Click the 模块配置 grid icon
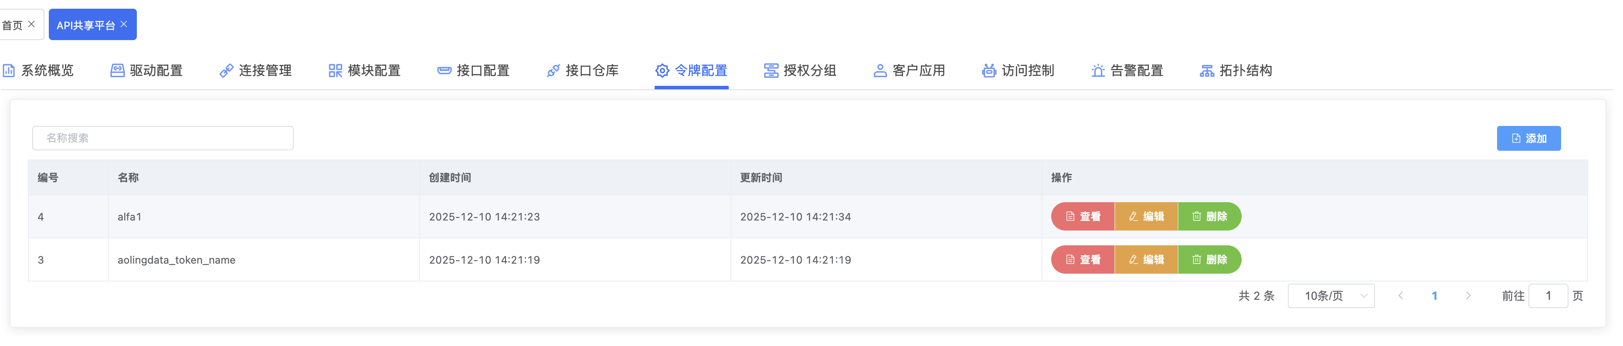The height and width of the screenshot is (346, 1623). (x=335, y=71)
